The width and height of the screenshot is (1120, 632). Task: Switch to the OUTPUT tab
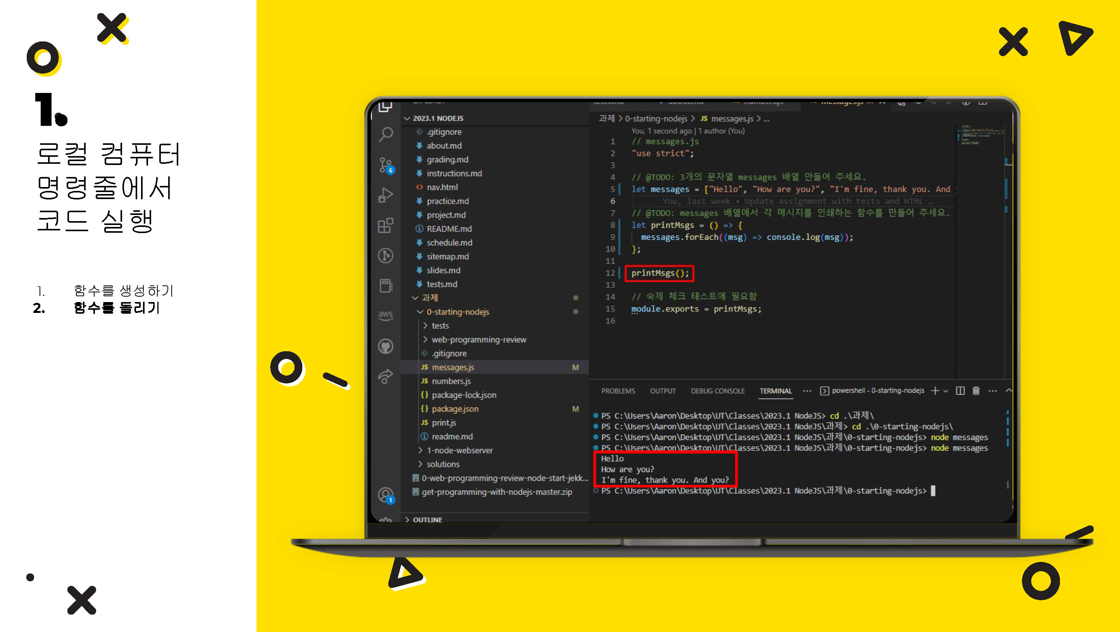(x=663, y=391)
